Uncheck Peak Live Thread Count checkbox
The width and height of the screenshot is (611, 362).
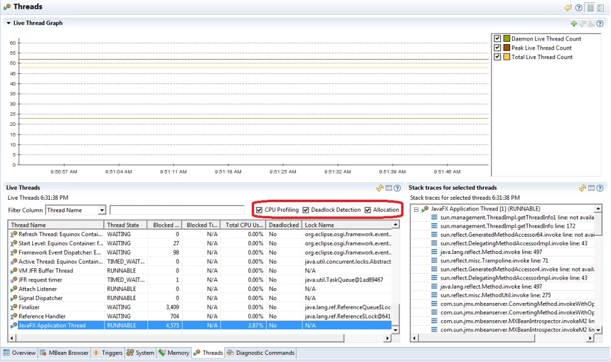[x=497, y=48]
